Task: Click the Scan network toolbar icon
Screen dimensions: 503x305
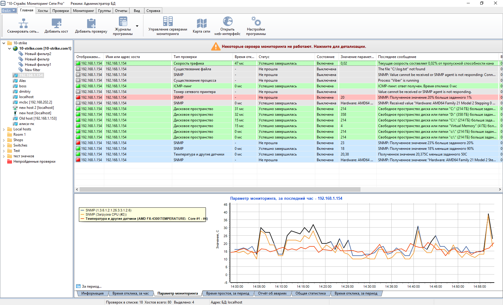Action: pos(23,23)
